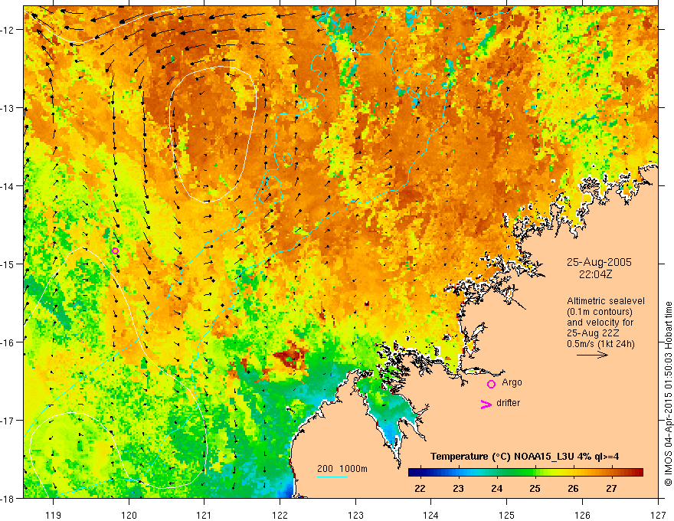674x521 pixels.
Task: Click the 'and velocity for' caption line
Action: point(600,323)
